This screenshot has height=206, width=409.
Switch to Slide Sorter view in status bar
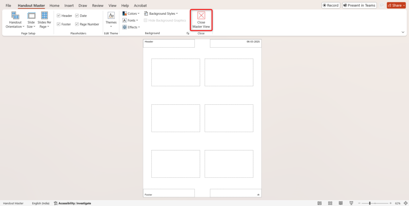click(x=330, y=203)
